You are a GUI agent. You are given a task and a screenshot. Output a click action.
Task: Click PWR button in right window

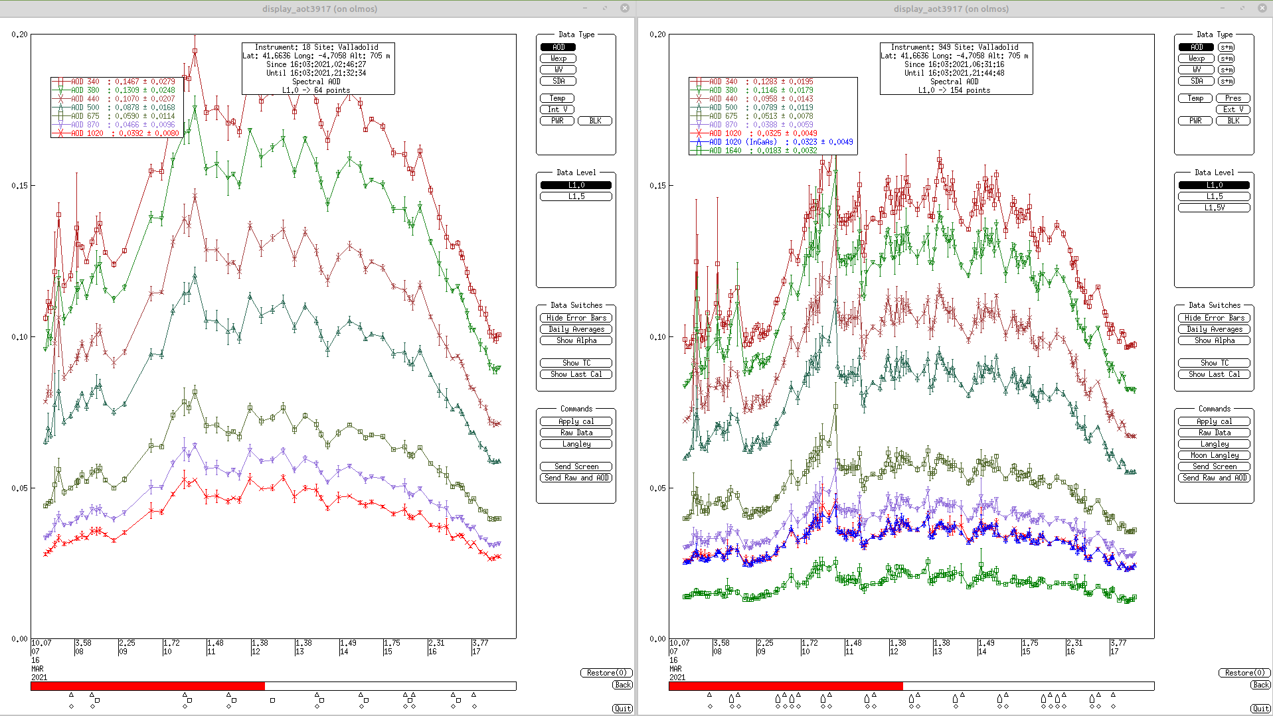click(x=1195, y=121)
